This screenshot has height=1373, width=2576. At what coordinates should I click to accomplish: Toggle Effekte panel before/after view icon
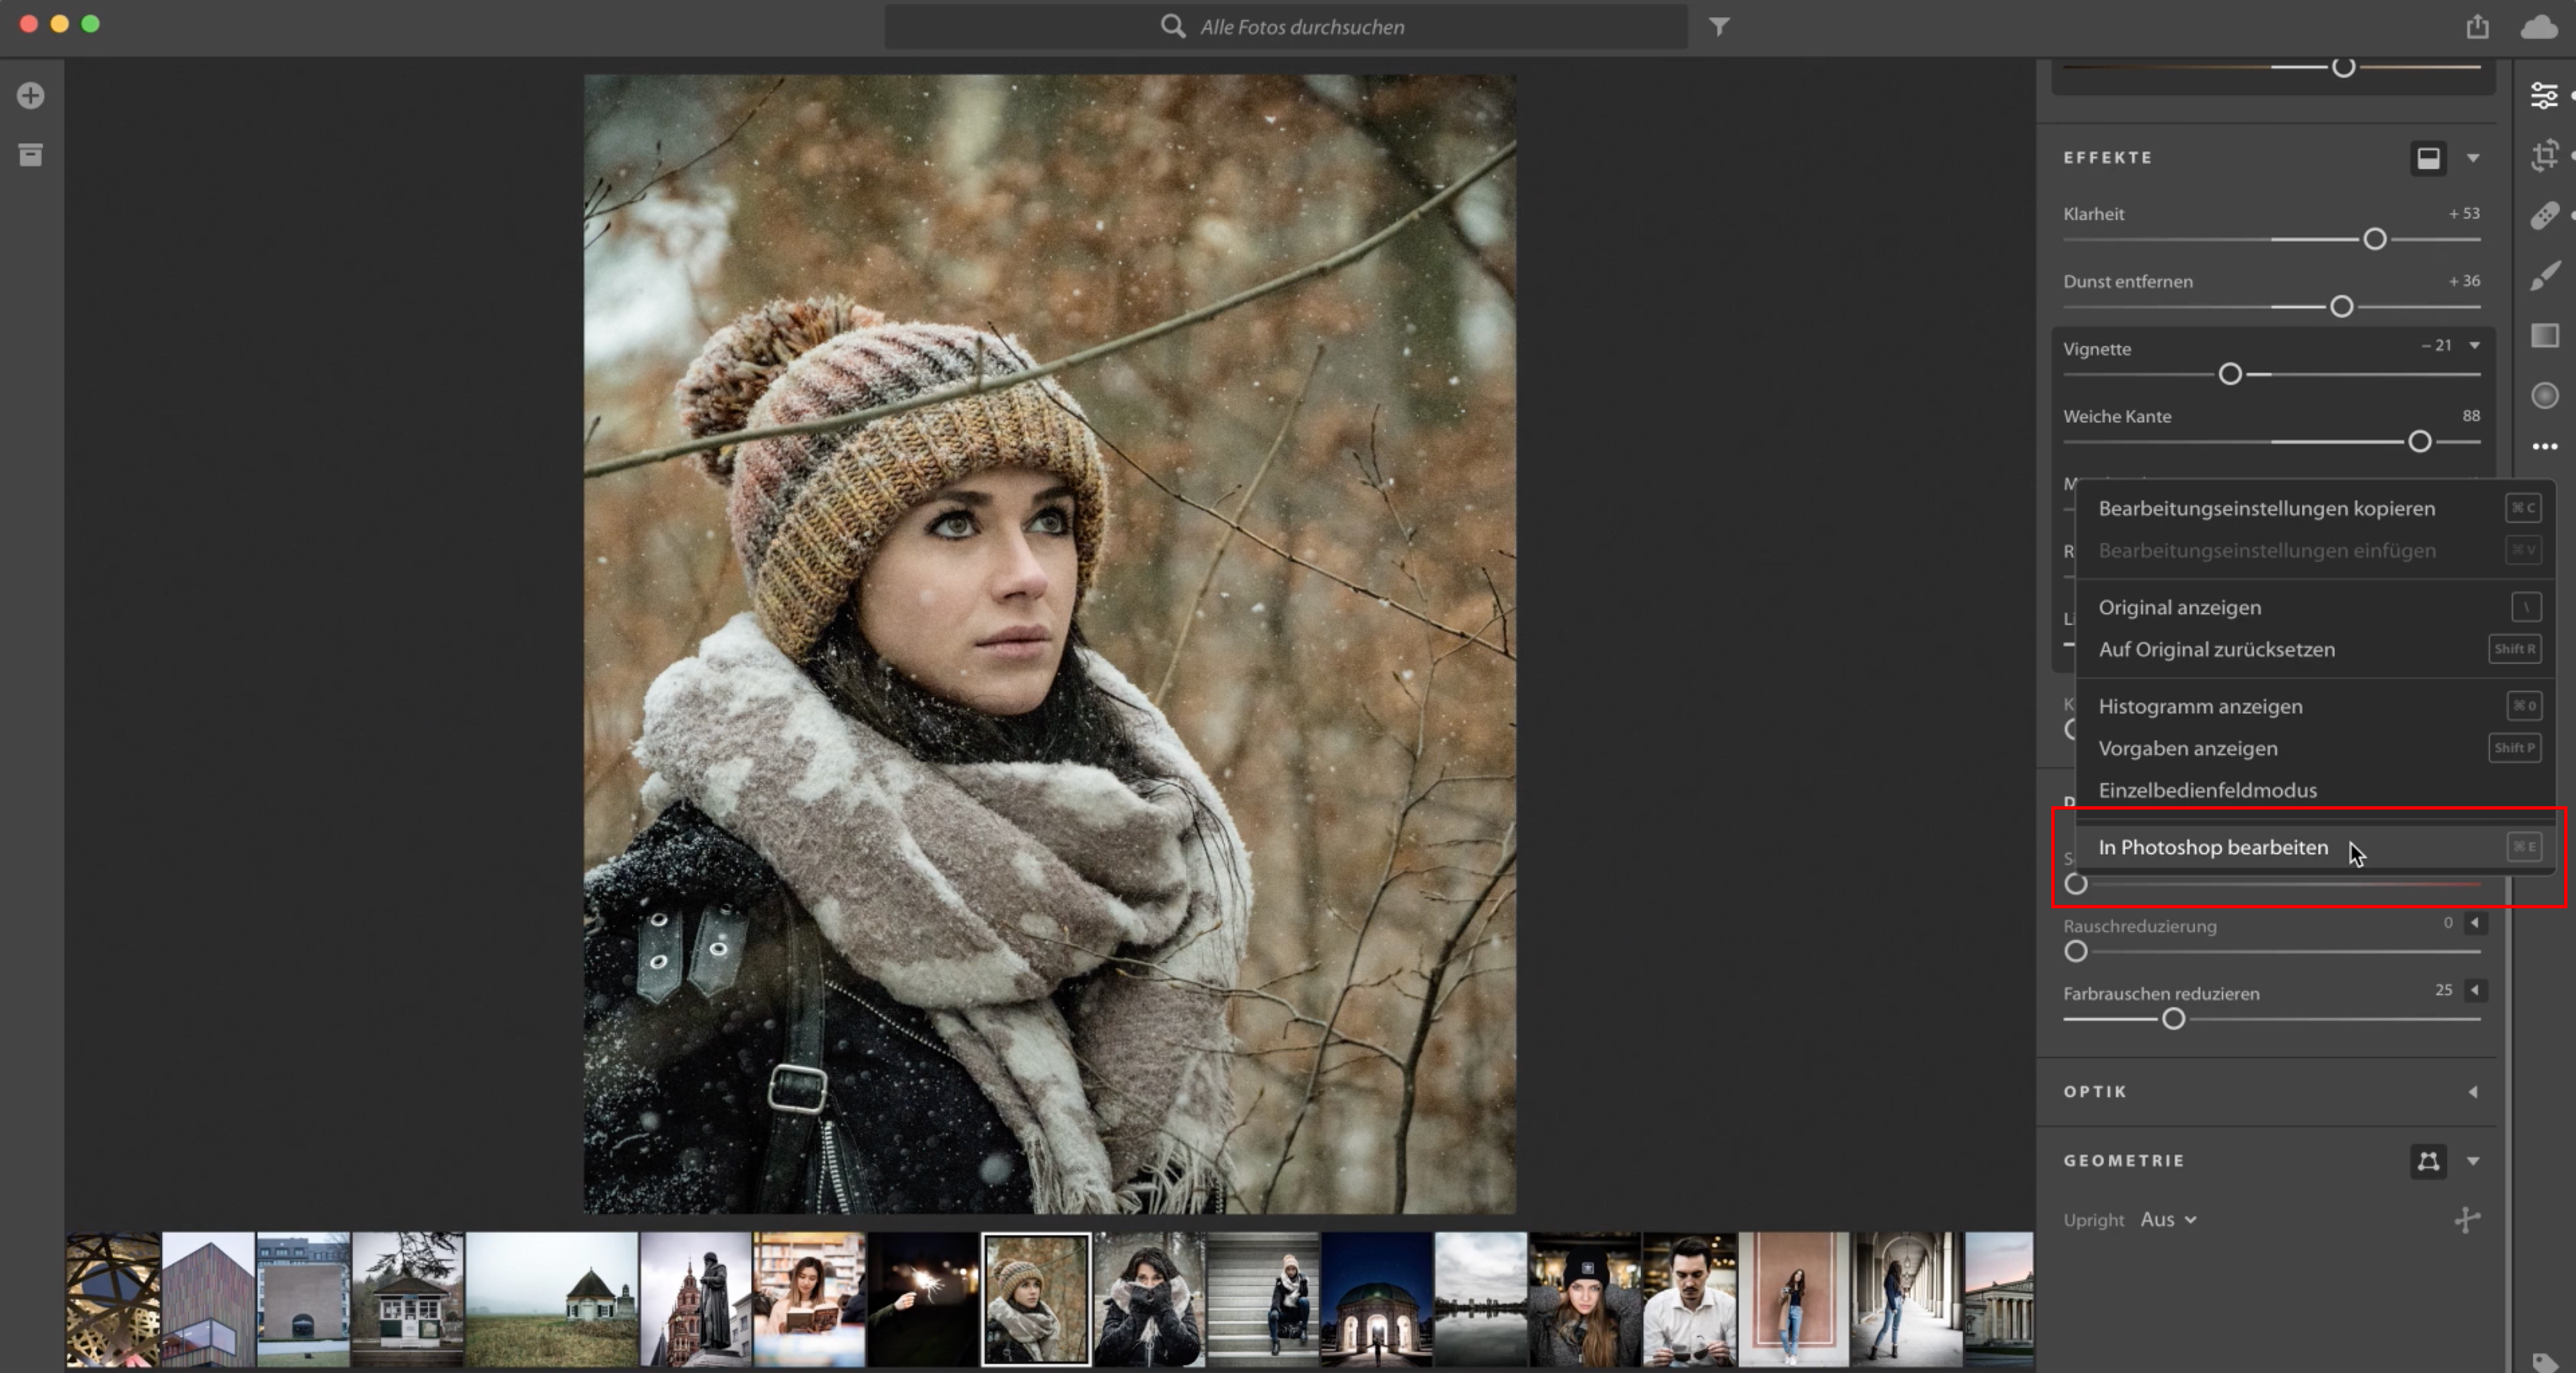[x=2428, y=158]
